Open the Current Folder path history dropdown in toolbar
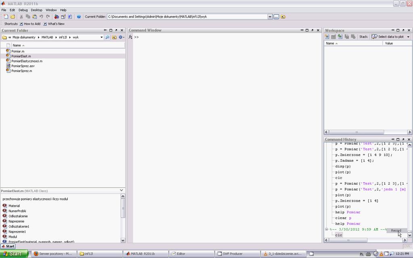413x258 pixels. pos(270,17)
